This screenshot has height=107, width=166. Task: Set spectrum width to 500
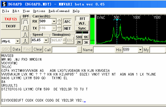coord(79,37)
